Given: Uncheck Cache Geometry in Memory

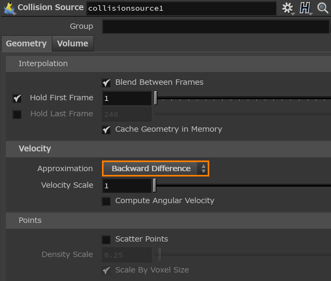Looking at the screenshot, I should tap(106, 130).
